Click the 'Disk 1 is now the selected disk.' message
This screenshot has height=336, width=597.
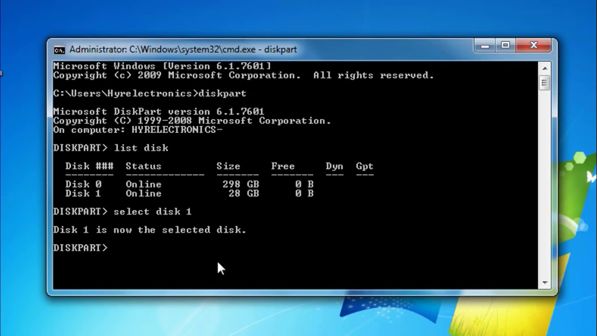click(x=150, y=230)
